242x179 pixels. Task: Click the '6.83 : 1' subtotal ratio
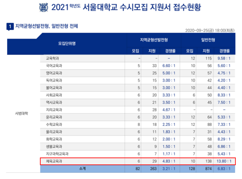tap(224, 169)
